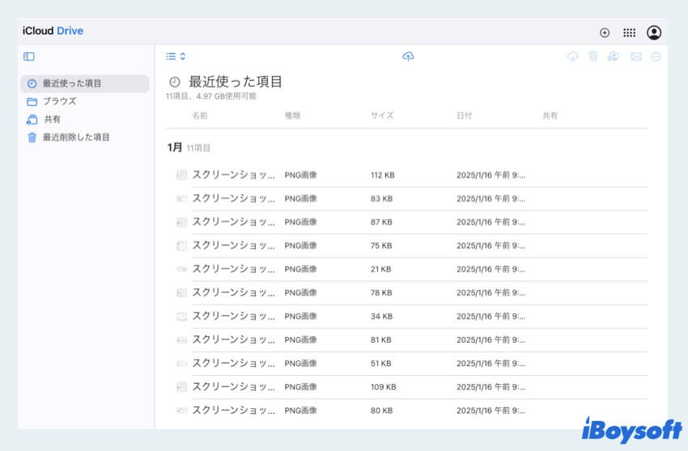Select the 112 KB screenshot file row
Screen dimensions: 688x451
pyautogui.click(x=405, y=175)
